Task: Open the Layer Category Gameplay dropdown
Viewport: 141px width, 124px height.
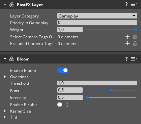Action: [x=97, y=16]
